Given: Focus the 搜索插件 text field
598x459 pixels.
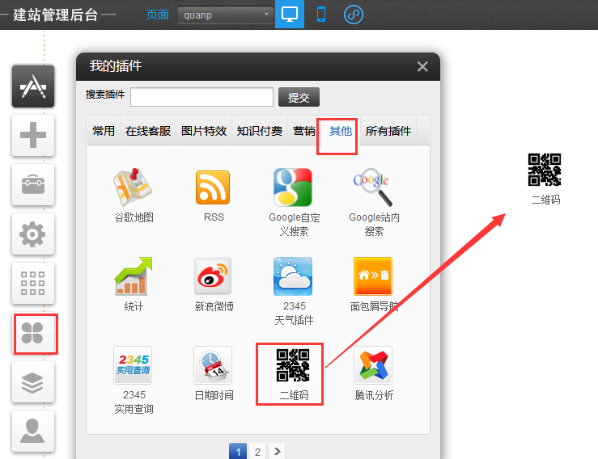Looking at the screenshot, I should pos(201,97).
